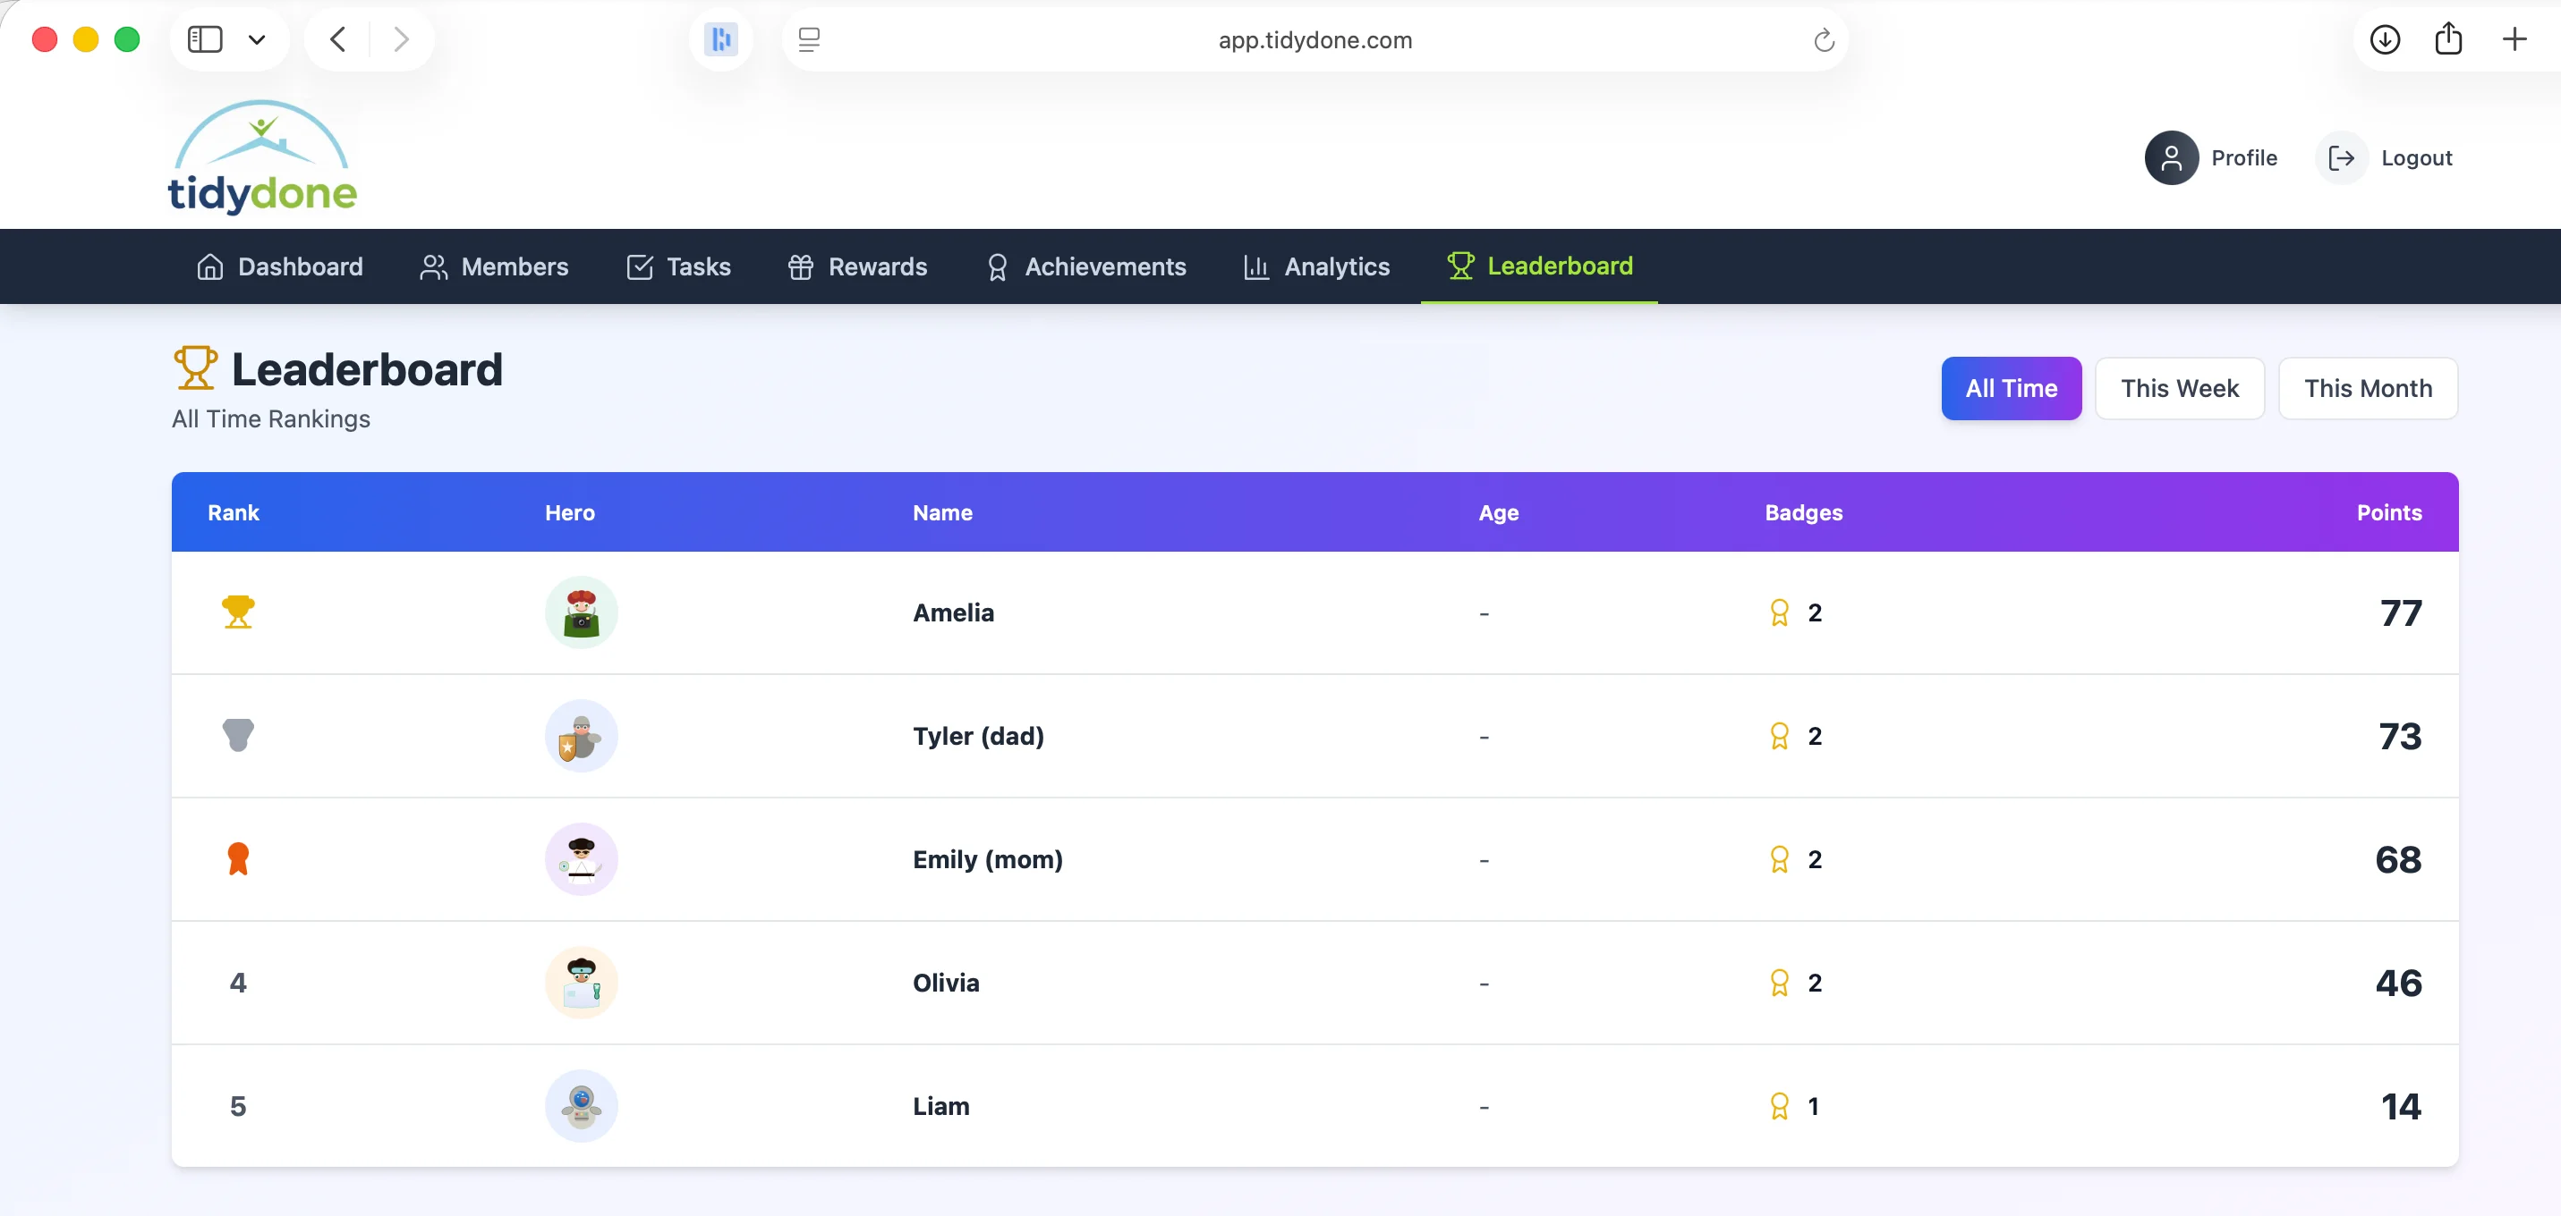Click Amelia's 77 points value
The width and height of the screenshot is (2561, 1216).
click(x=2401, y=613)
